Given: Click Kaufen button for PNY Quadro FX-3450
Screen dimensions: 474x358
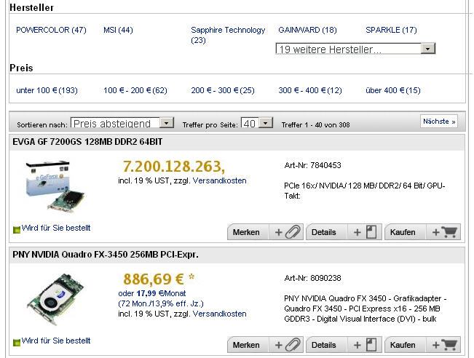Looking at the screenshot, I should 422,345.
